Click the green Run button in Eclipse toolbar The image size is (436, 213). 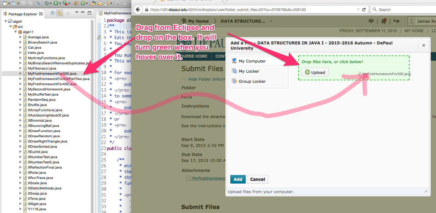56,3
